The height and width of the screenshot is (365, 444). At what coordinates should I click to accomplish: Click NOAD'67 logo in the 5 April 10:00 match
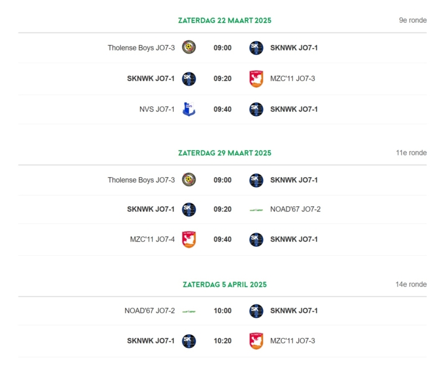point(189,311)
